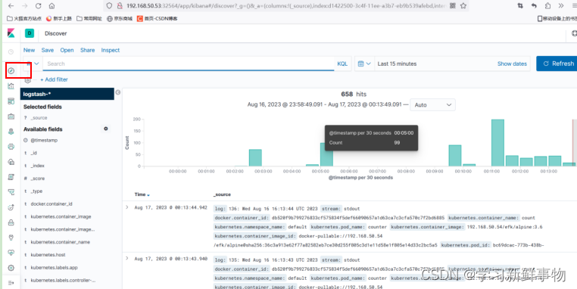
Task: Open Discover compass icon in sidebar
Action: pos(11,70)
